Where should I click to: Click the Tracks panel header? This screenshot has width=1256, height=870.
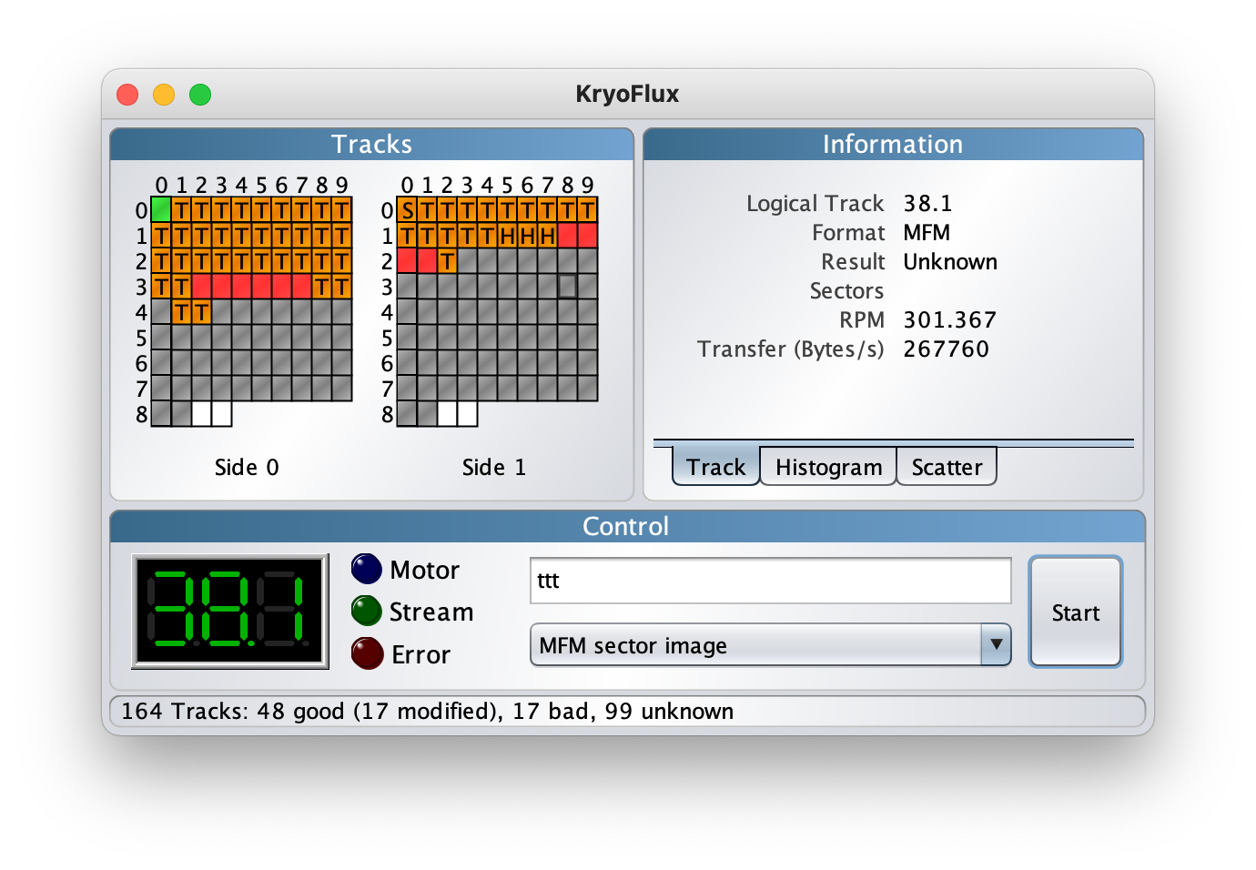(371, 144)
